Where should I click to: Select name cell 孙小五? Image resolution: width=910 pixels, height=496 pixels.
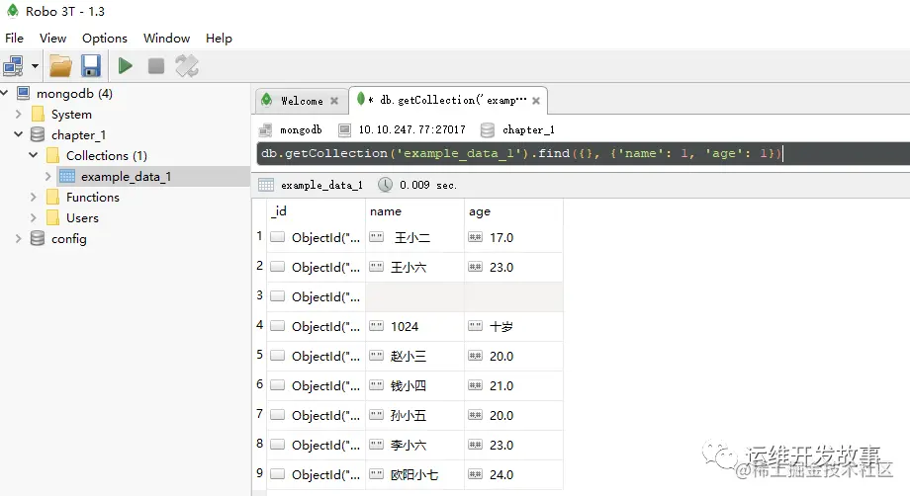coord(415,415)
